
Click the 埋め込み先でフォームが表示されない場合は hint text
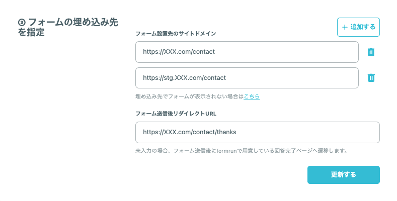[189, 96]
